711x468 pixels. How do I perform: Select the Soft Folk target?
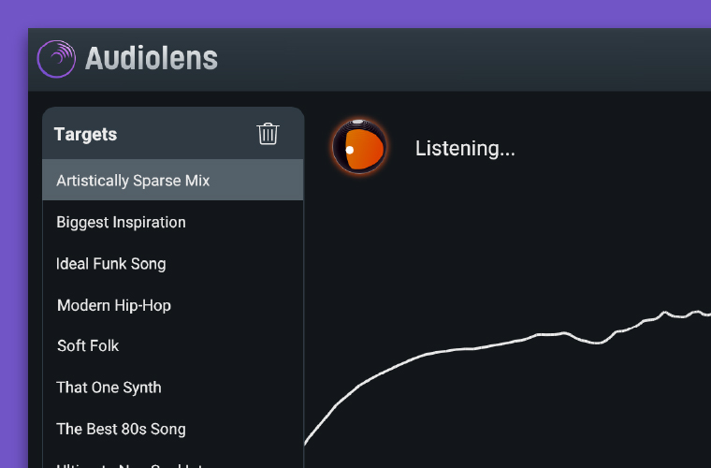(x=173, y=346)
